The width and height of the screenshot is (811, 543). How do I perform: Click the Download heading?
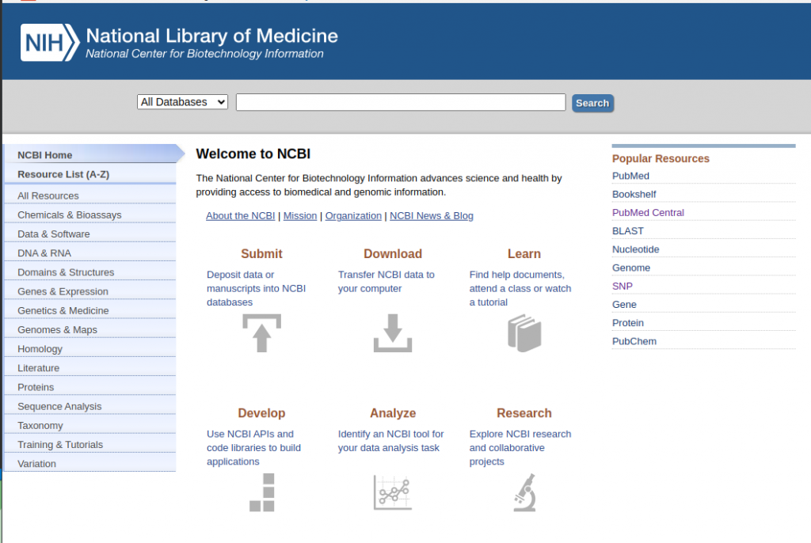[393, 253]
